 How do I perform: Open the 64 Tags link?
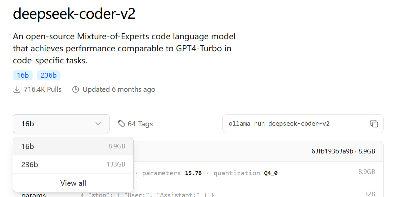(x=135, y=124)
